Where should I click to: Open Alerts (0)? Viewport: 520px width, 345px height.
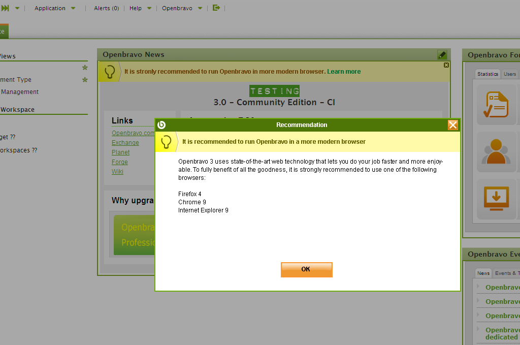[107, 8]
